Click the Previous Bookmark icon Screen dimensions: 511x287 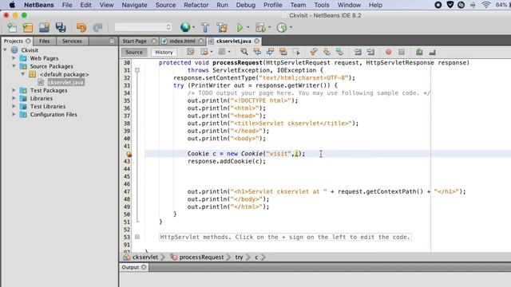tap(314, 52)
